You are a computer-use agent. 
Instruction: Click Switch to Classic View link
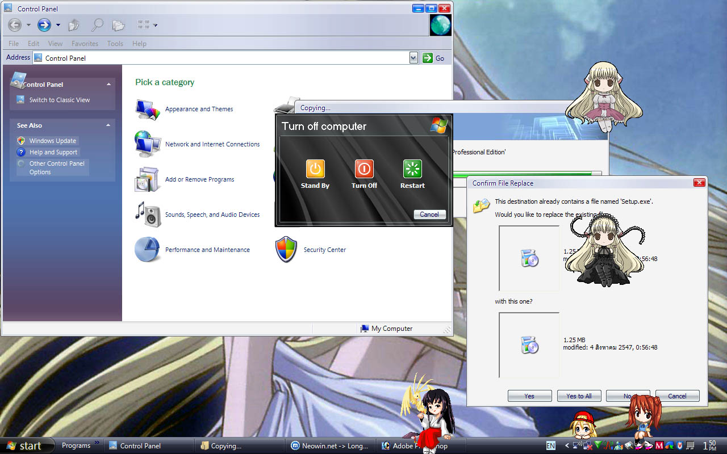[60, 100]
